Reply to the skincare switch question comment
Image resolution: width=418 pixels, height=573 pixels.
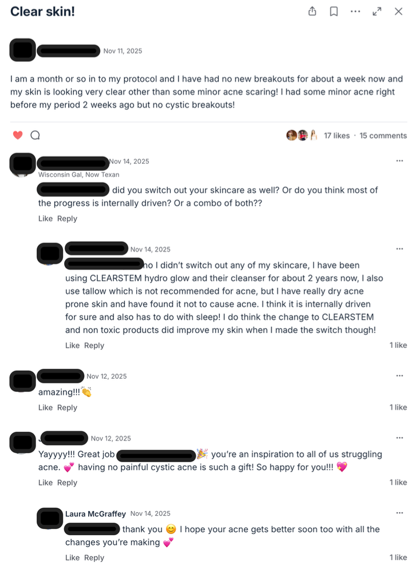(67, 218)
